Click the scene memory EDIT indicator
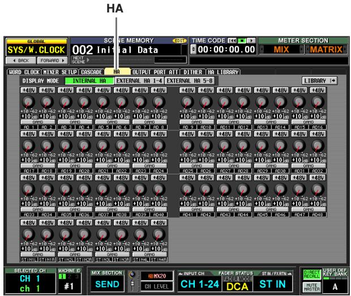351x296 pixels. pyautogui.click(x=179, y=41)
